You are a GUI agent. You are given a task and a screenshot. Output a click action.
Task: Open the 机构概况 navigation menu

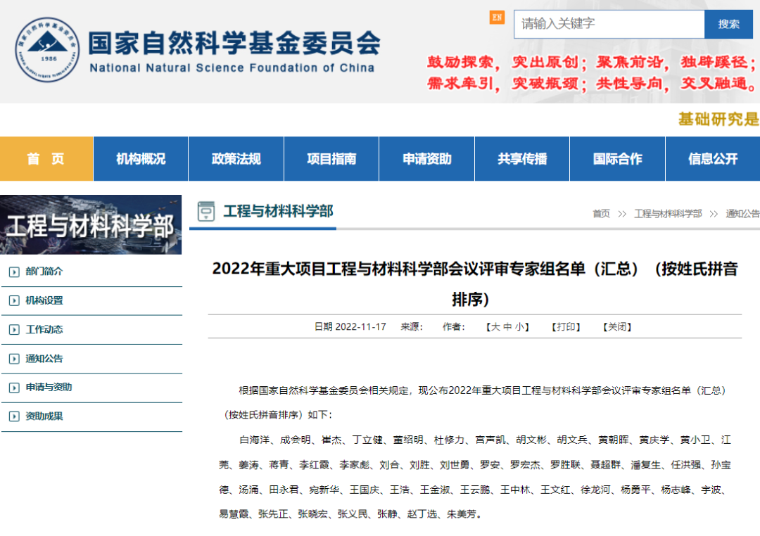(141, 159)
